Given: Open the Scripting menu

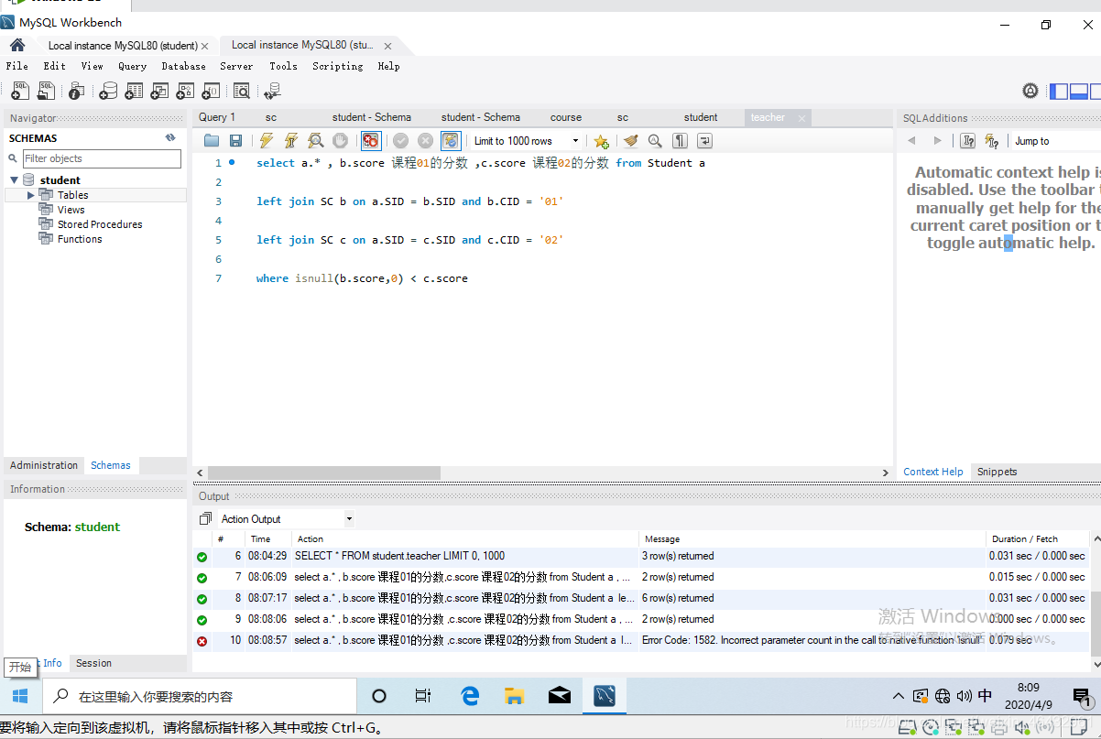Looking at the screenshot, I should pos(337,66).
